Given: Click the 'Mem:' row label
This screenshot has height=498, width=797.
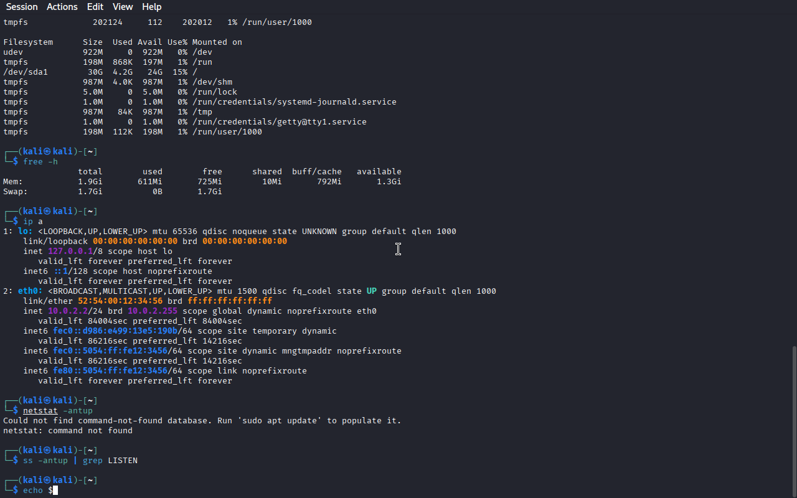Looking at the screenshot, I should (x=13, y=182).
